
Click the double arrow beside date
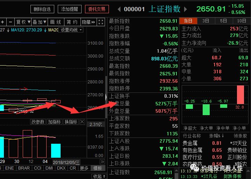tap(103, 162)
